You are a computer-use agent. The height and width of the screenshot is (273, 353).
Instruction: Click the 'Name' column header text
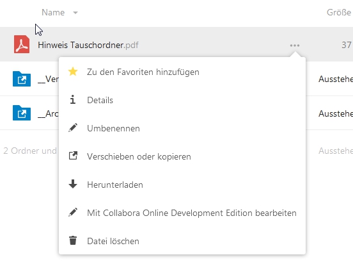53,12
